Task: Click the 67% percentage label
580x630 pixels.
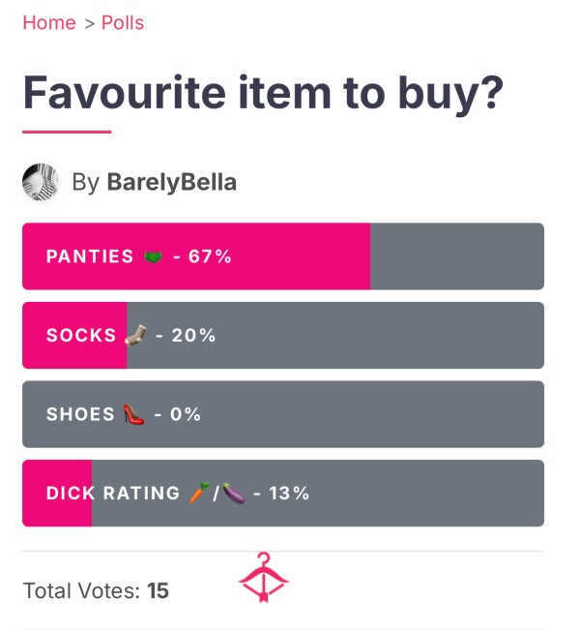Action: [210, 256]
